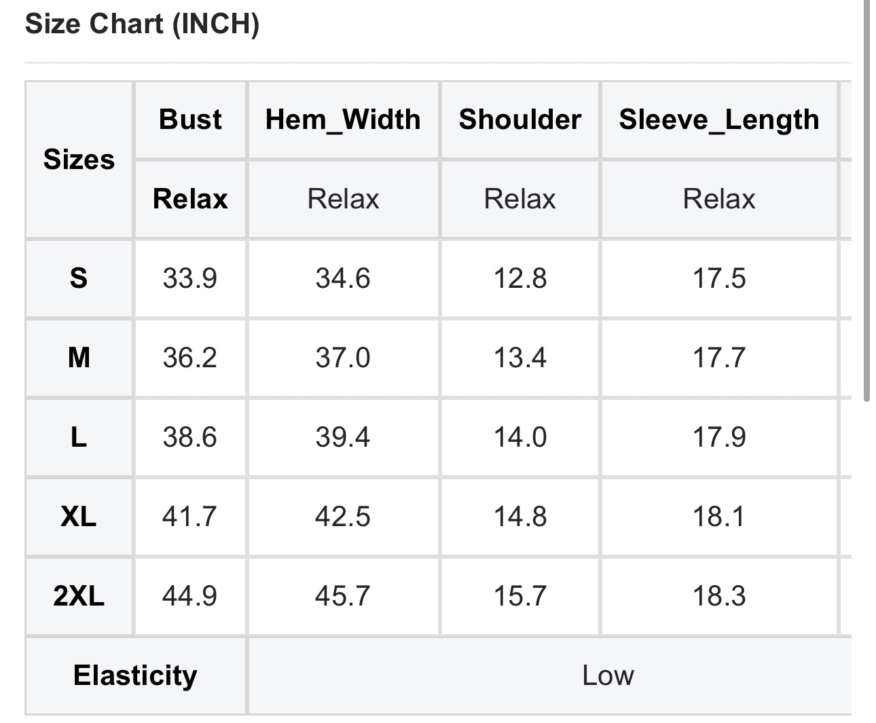
Task: Click the Bust column header
Action: (x=190, y=119)
